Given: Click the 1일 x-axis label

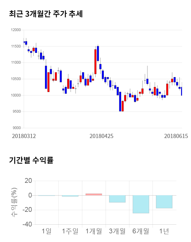Looking at the screenshot, I should [47, 231].
